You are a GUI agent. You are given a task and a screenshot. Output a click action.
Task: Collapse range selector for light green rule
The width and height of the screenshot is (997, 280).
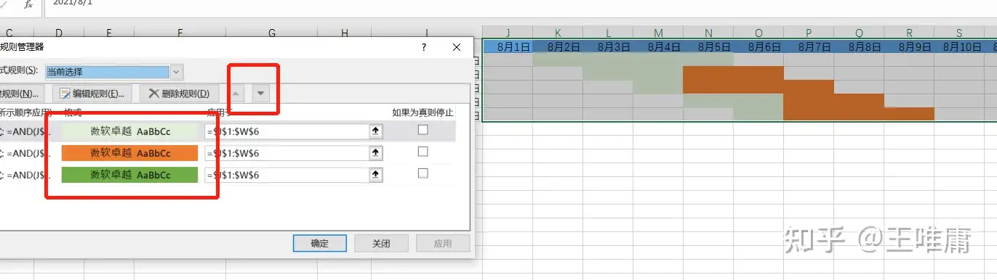click(376, 131)
